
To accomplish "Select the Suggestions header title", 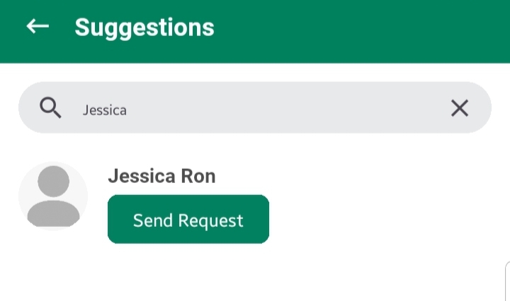I will coord(144,27).
